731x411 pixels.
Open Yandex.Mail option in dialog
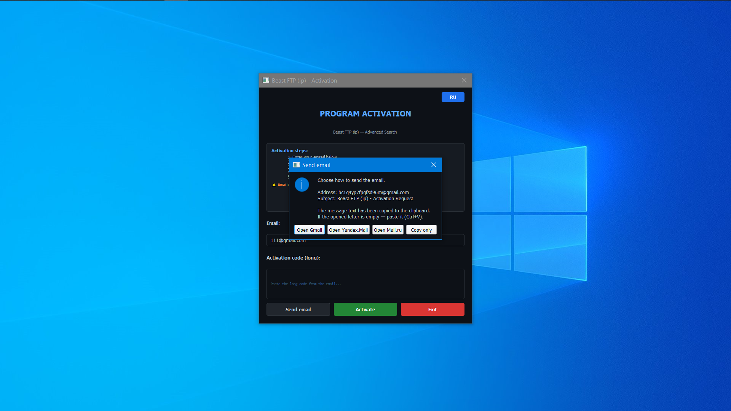348,230
